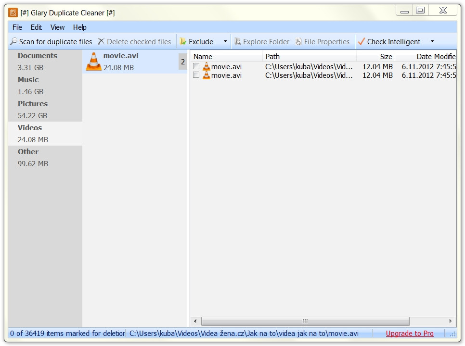Click the 3.31 GB size under Documents

(30, 67)
